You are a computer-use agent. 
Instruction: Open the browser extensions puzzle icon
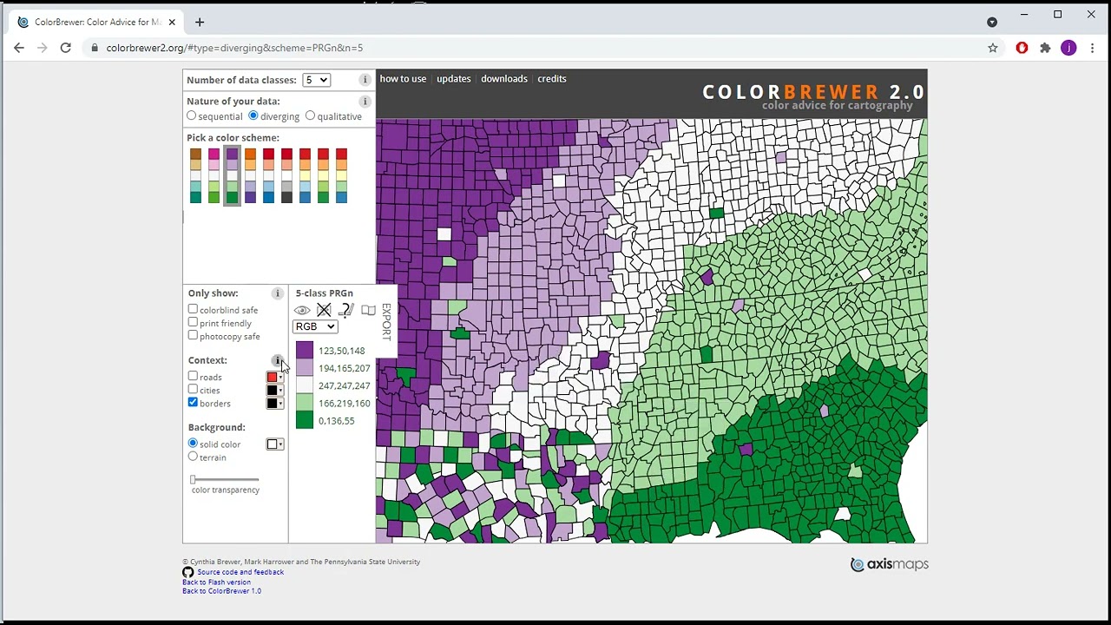[x=1045, y=48]
